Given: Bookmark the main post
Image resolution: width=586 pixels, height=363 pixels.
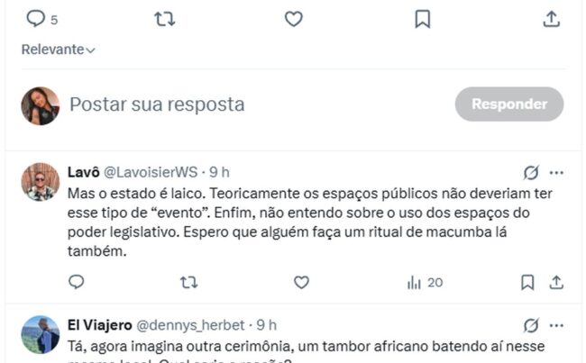Looking at the screenshot, I should pos(423,19).
